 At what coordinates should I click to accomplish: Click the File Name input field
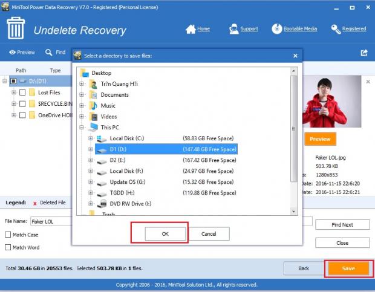[51, 222]
